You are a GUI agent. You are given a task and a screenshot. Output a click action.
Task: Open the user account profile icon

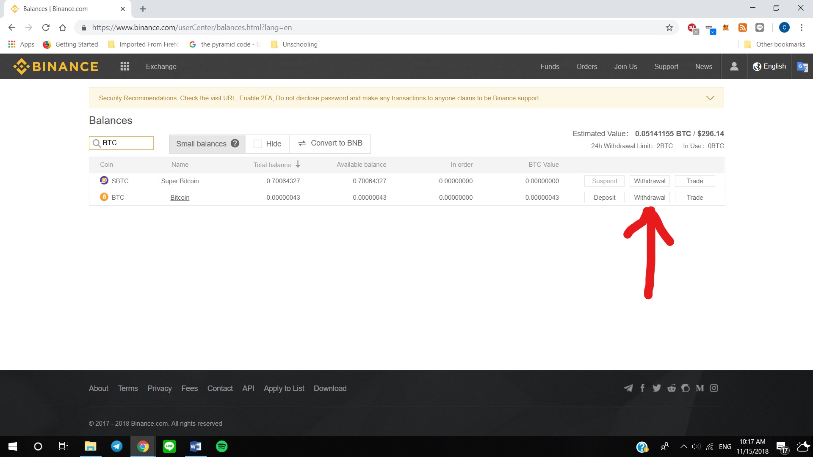pos(734,66)
